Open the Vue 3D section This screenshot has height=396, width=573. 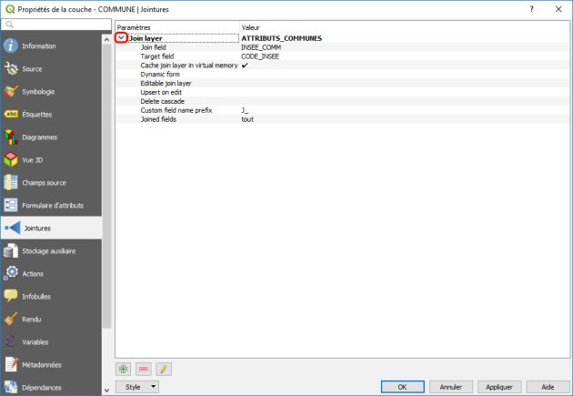(51, 160)
